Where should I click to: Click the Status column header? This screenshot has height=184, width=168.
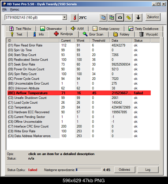pos(142,41)
